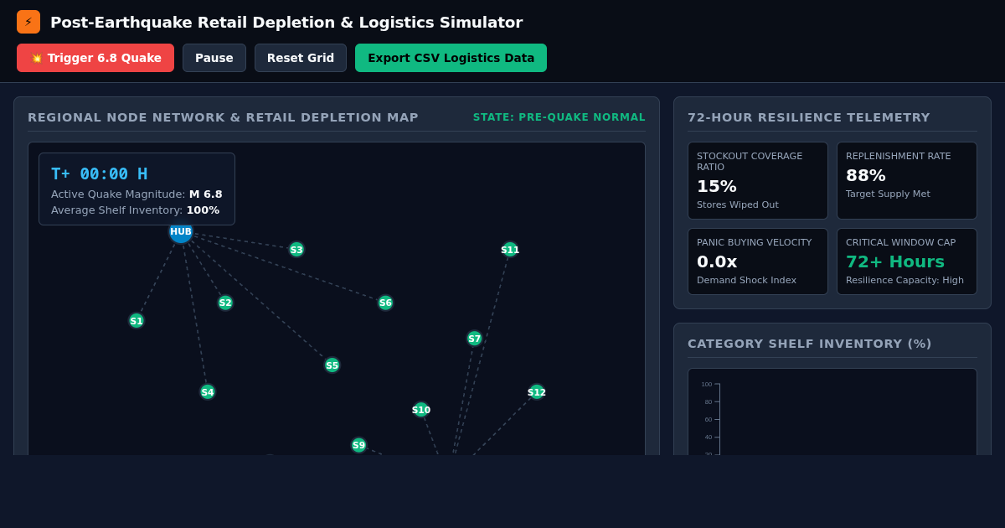Click the Average Shelf Inventory 100% line
This screenshot has height=528, width=1005.
tap(135, 210)
